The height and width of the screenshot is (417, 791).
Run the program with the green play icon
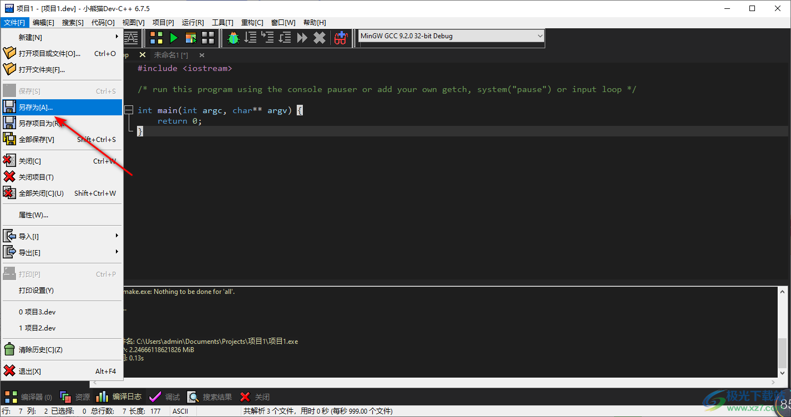click(x=174, y=38)
